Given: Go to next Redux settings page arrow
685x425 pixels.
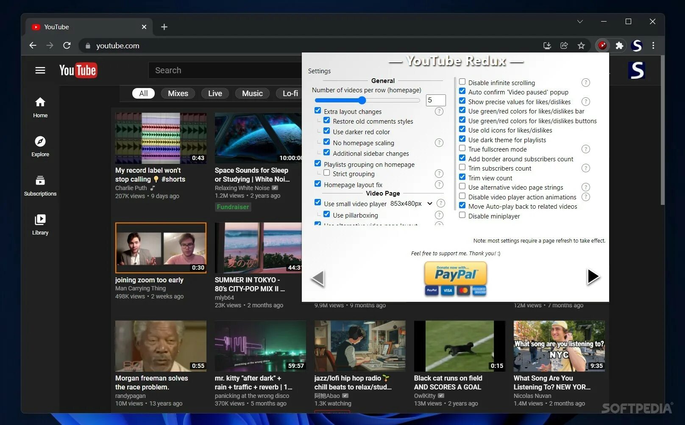Looking at the screenshot, I should point(593,277).
